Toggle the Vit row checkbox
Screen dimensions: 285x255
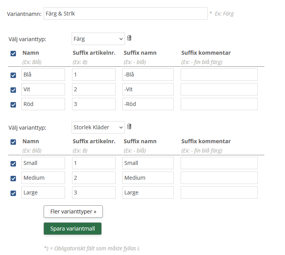point(13,90)
